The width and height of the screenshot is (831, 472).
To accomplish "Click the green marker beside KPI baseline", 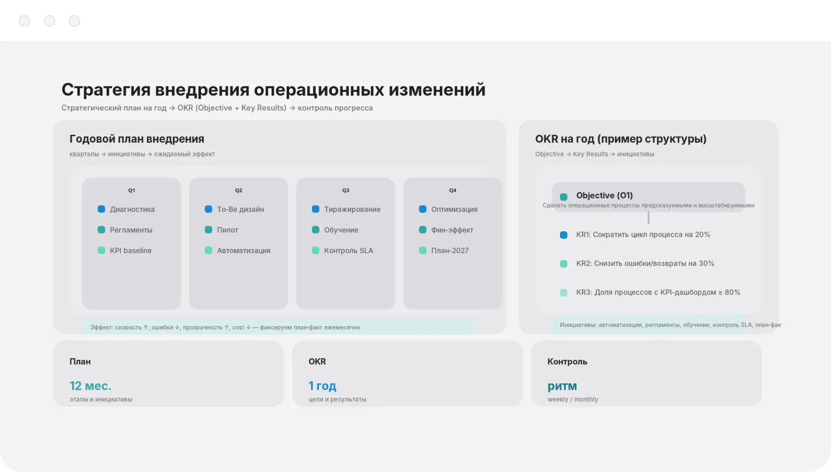I will click(101, 250).
